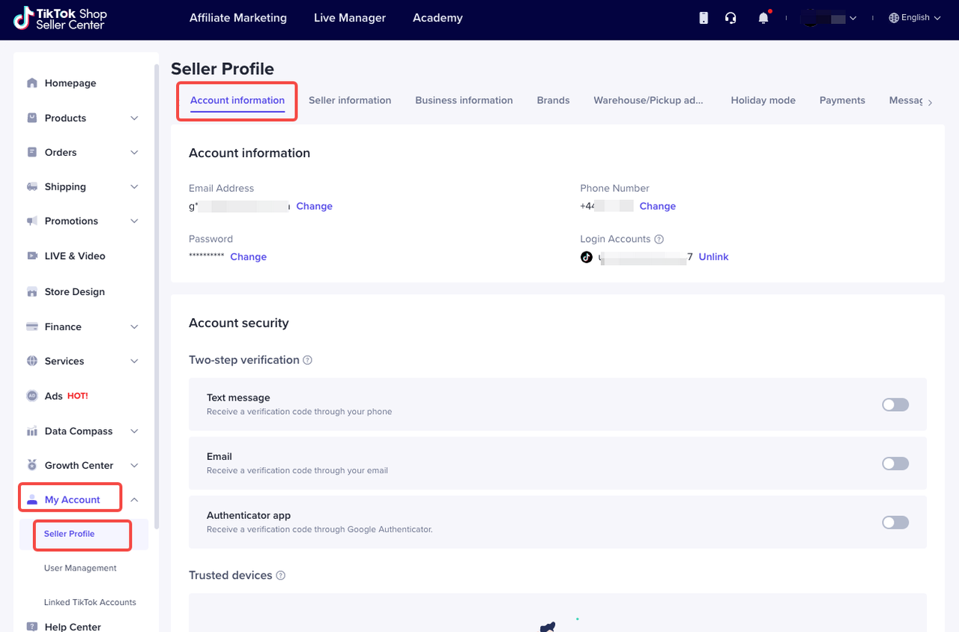The image size is (959, 632).
Task: Enable Text message two-step verification
Action: [895, 404]
